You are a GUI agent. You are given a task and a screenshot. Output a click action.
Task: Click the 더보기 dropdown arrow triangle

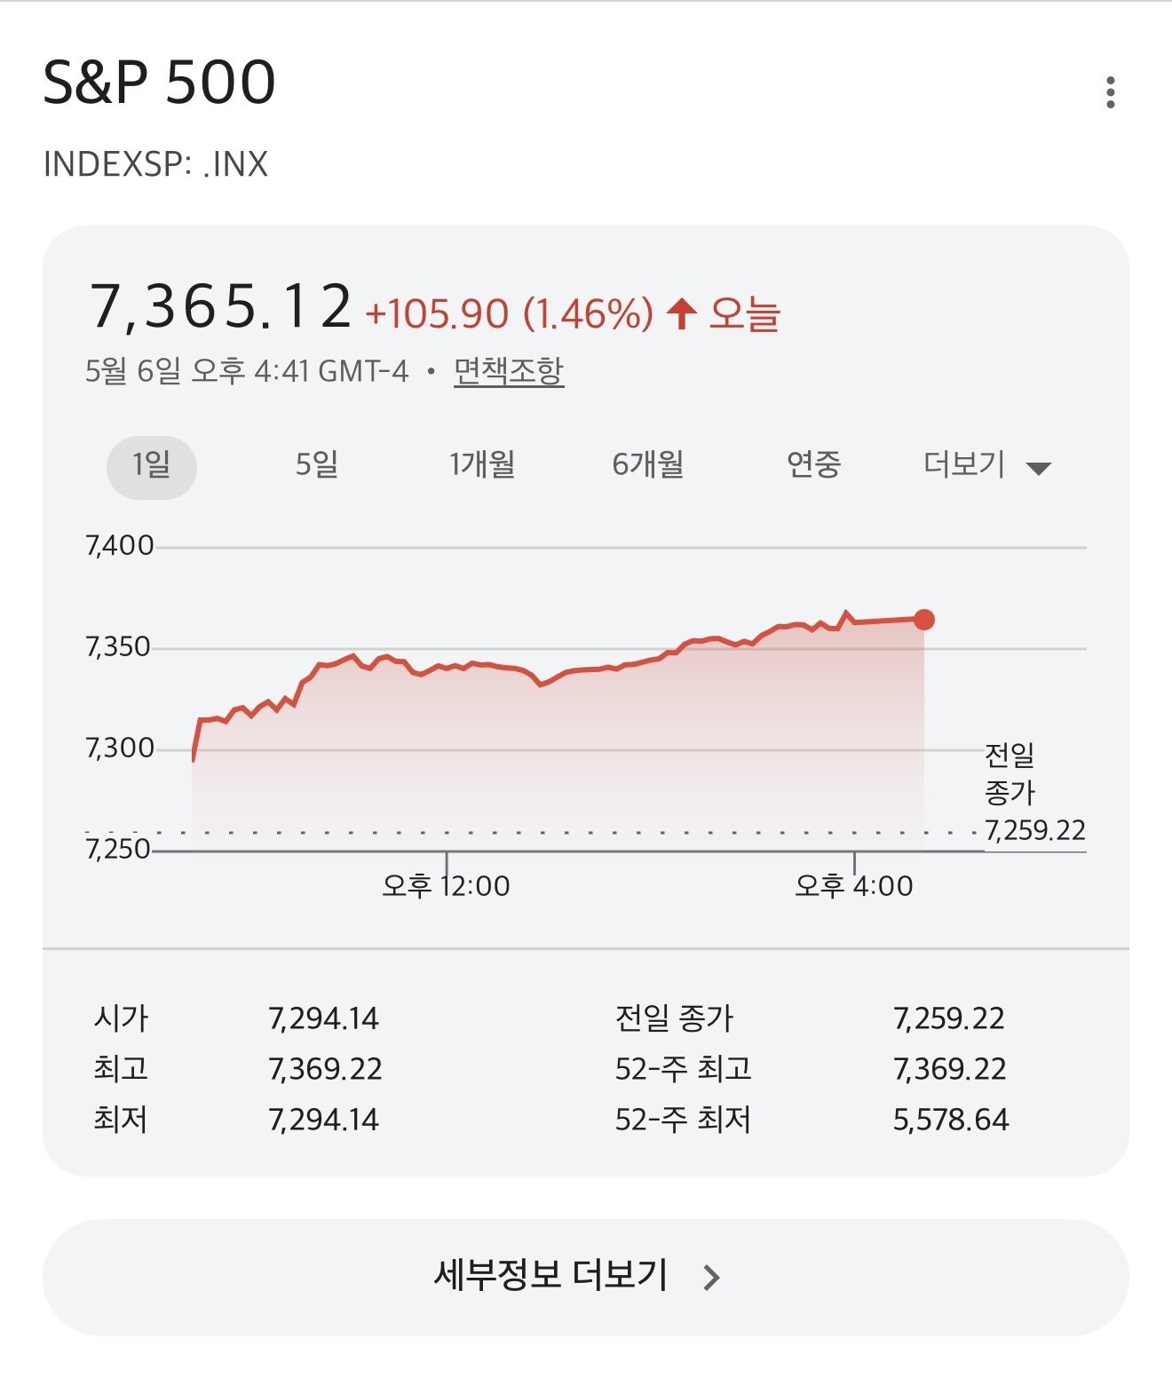click(x=1038, y=468)
